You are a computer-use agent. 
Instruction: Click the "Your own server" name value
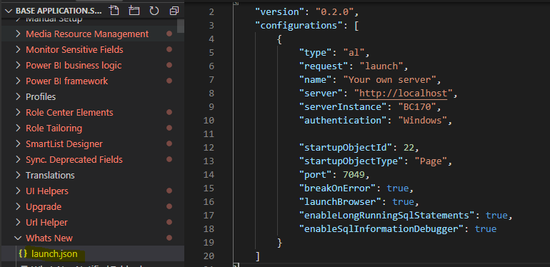tap(389, 79)
